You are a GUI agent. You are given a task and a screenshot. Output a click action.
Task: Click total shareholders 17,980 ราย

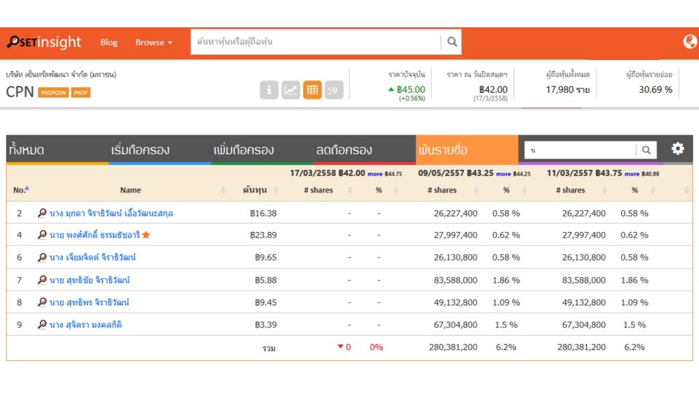(x=567, y=89)
